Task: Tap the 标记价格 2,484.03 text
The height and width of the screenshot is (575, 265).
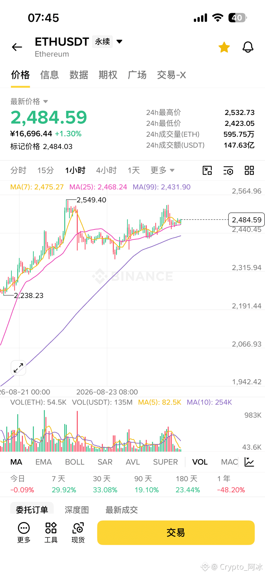Action: 41,146
